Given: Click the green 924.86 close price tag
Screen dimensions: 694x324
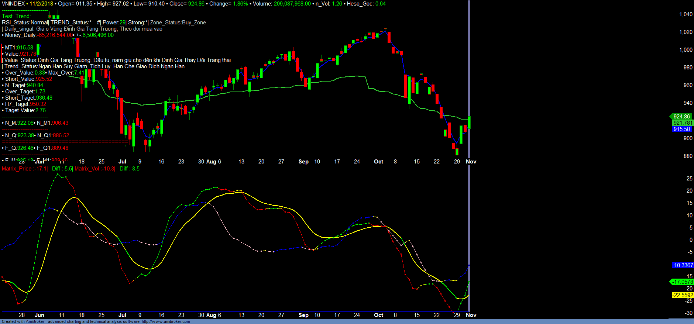Looking at the screenshot, I should pyautogui.click(x=681, y=117).
